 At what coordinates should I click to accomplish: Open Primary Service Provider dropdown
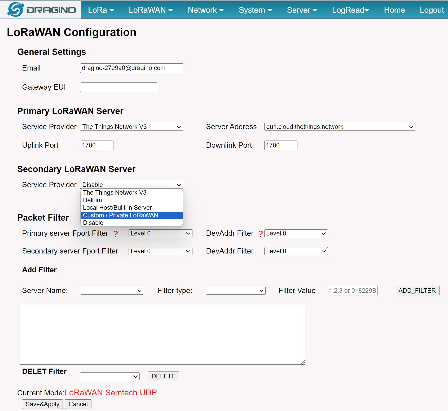(x=131, y=127)
